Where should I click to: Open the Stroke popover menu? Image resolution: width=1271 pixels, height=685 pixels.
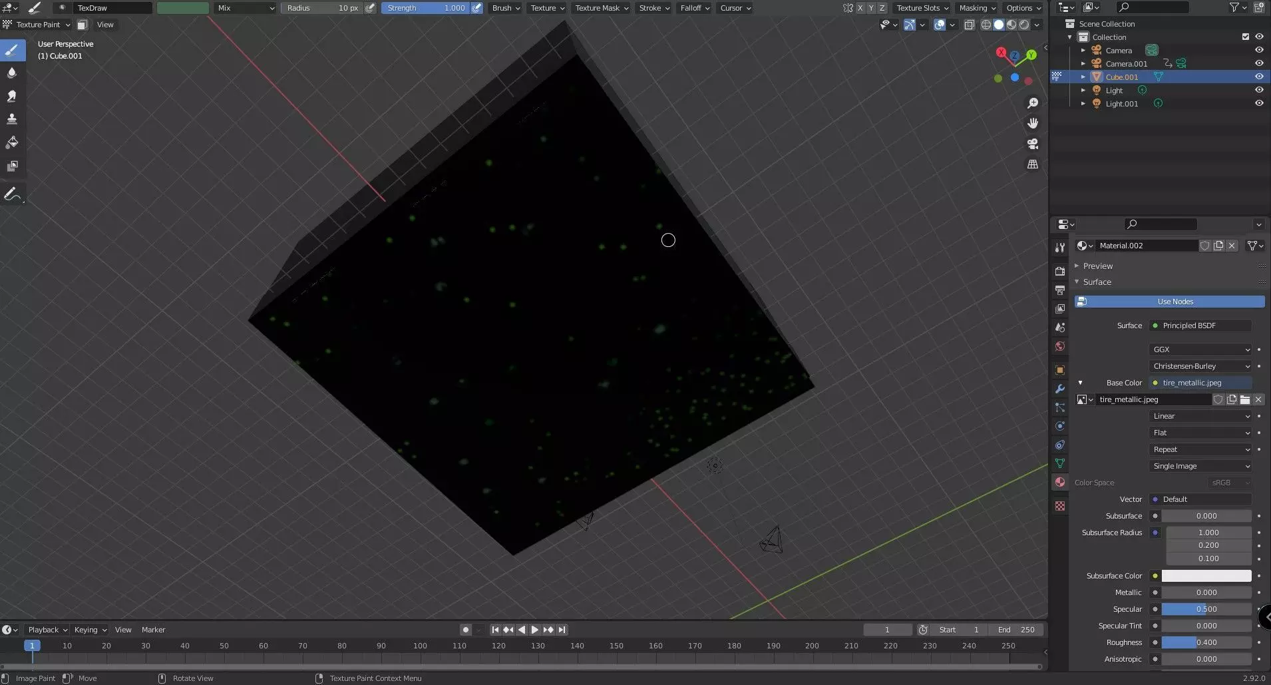click(x=654, y=8)
